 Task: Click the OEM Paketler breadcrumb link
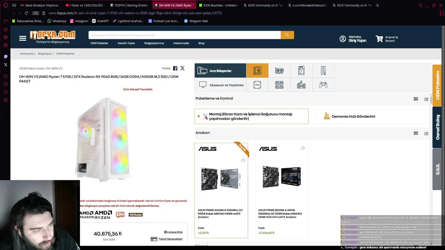tap(65, 53)
